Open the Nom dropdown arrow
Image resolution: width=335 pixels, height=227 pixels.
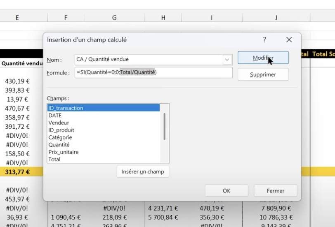point(227,59)
